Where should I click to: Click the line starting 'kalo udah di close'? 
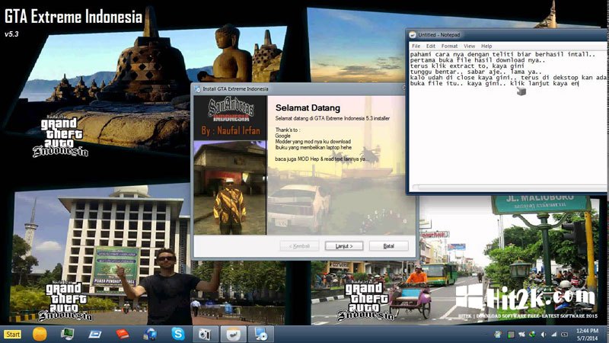[x=508, y=78]
